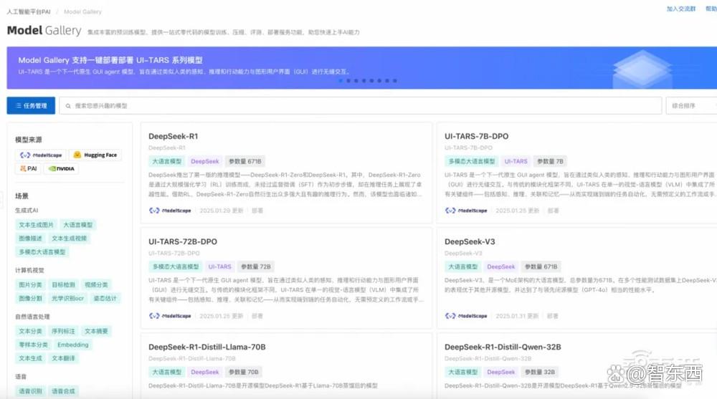Click ModelScope logo on UI-TARS-72B-DPO card
717x399 pixels.
tap(170, 316)
